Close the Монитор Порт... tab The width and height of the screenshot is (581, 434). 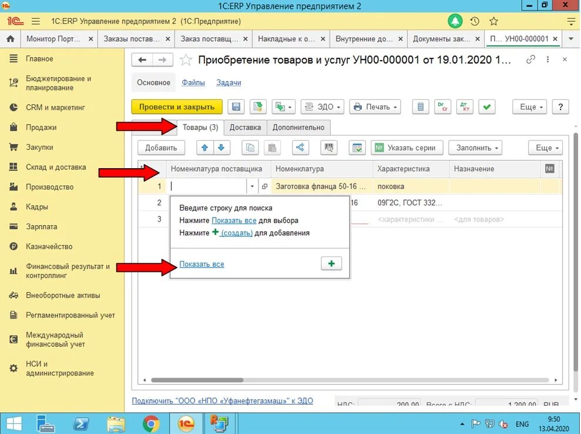(91, 39)
